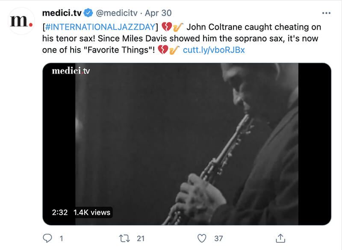The image size is (342, 250).
Task: Click the medici.tv display name
Action: tap(62, 13)
